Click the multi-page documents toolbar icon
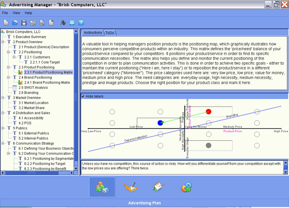This screenshot has width=289, height=208. (x=33, y=23)
